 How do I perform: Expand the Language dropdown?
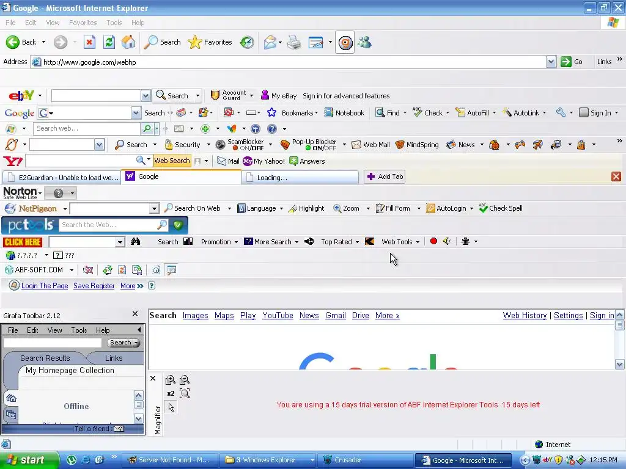[x=281, y=208]
